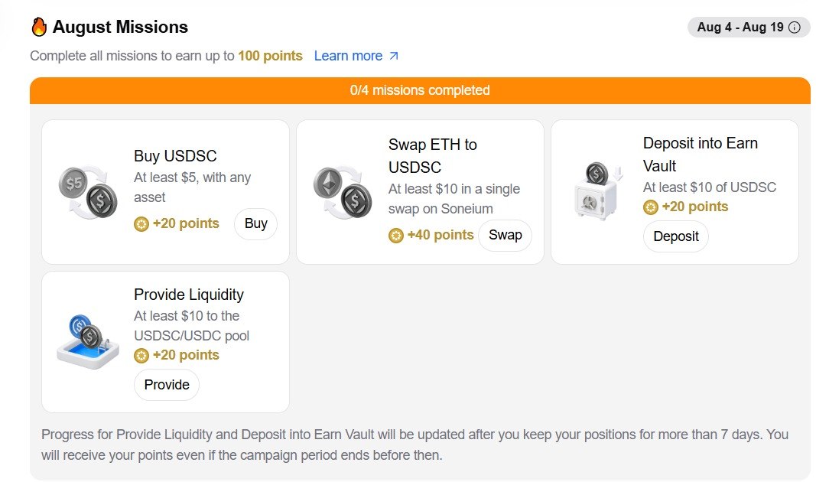Image resolution: width=816 pixels, height=482 pixels.
Task: Click the points coin icon beside +40 points
Action: [396, 236]
